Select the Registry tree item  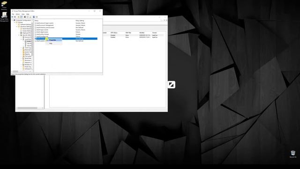[26, 54]
